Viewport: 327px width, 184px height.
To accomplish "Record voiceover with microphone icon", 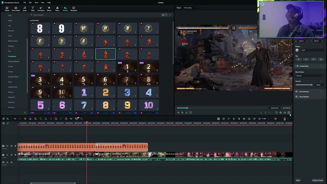I will 234,119.
